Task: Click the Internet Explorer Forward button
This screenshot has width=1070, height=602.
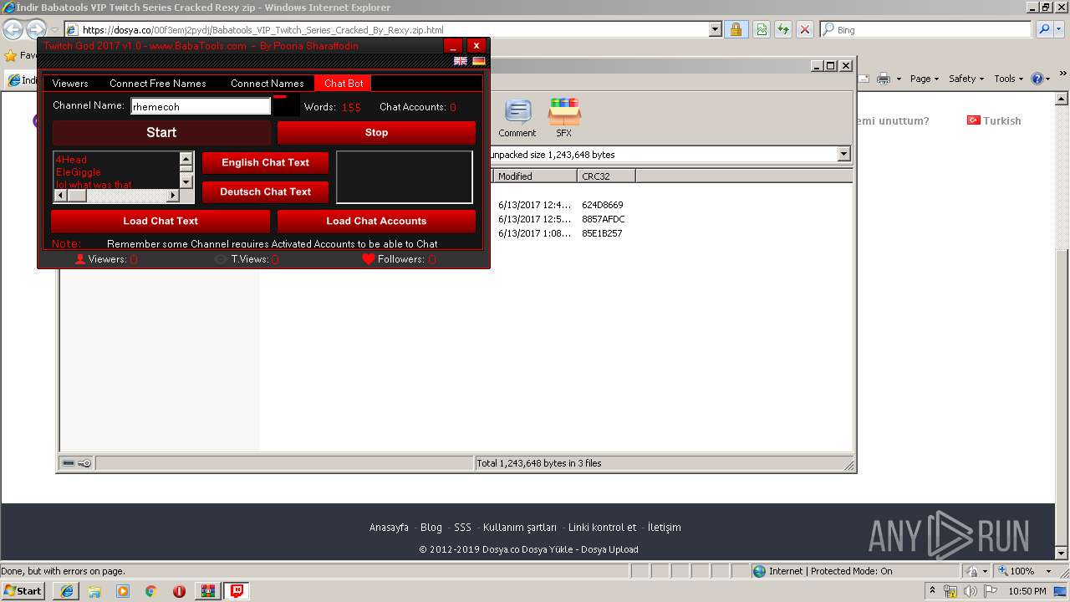Action: tap(36, 30)
